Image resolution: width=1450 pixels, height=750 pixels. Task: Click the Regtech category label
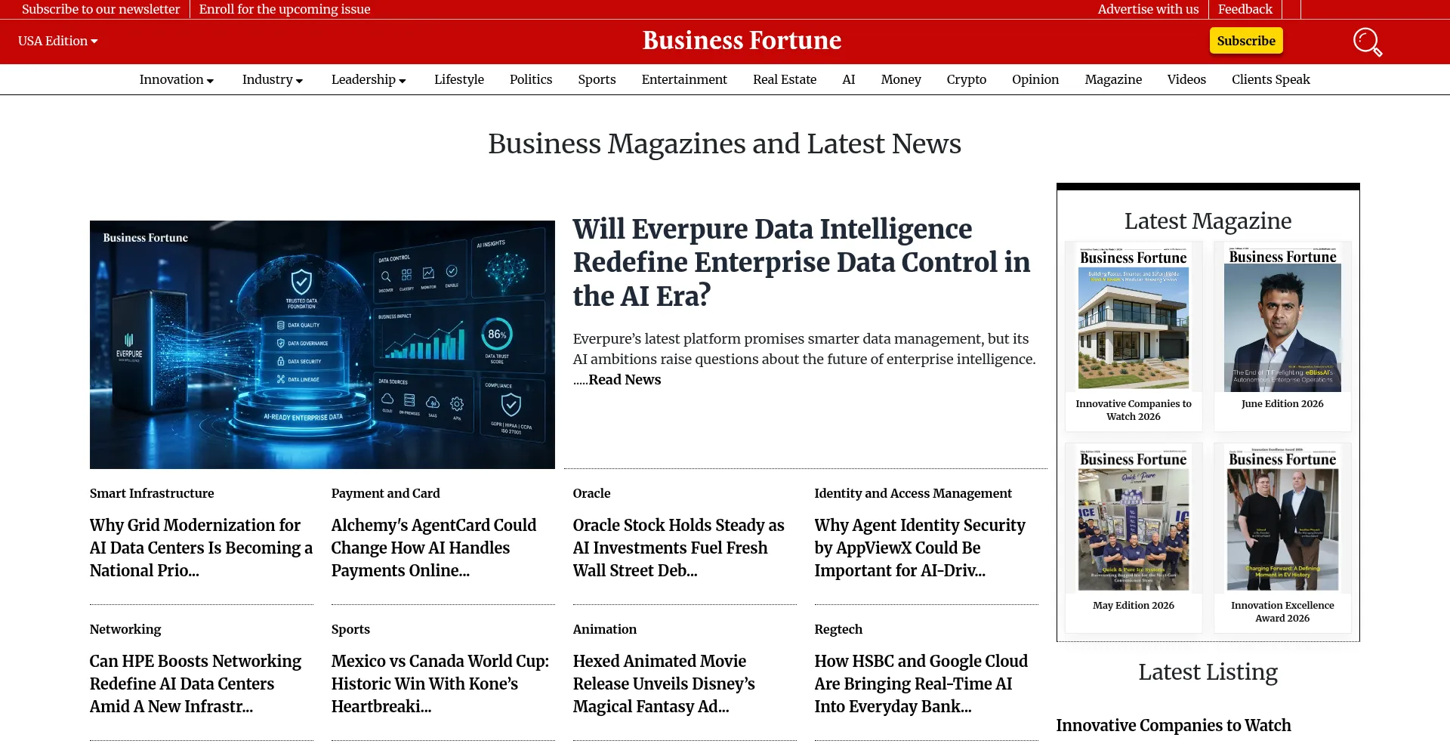[838, 629]
